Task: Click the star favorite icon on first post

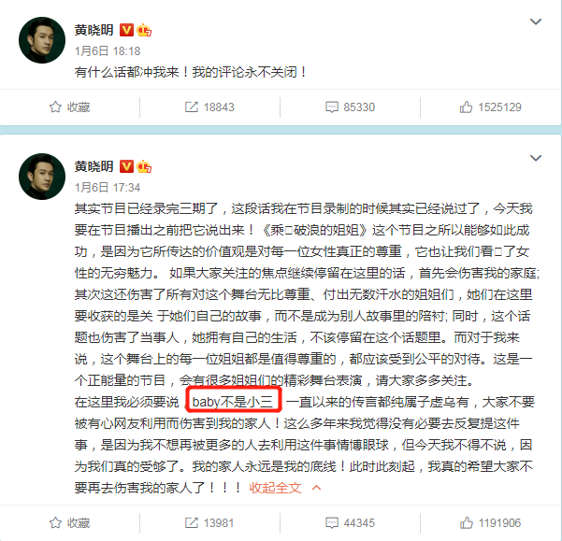Action: (55, 107)
